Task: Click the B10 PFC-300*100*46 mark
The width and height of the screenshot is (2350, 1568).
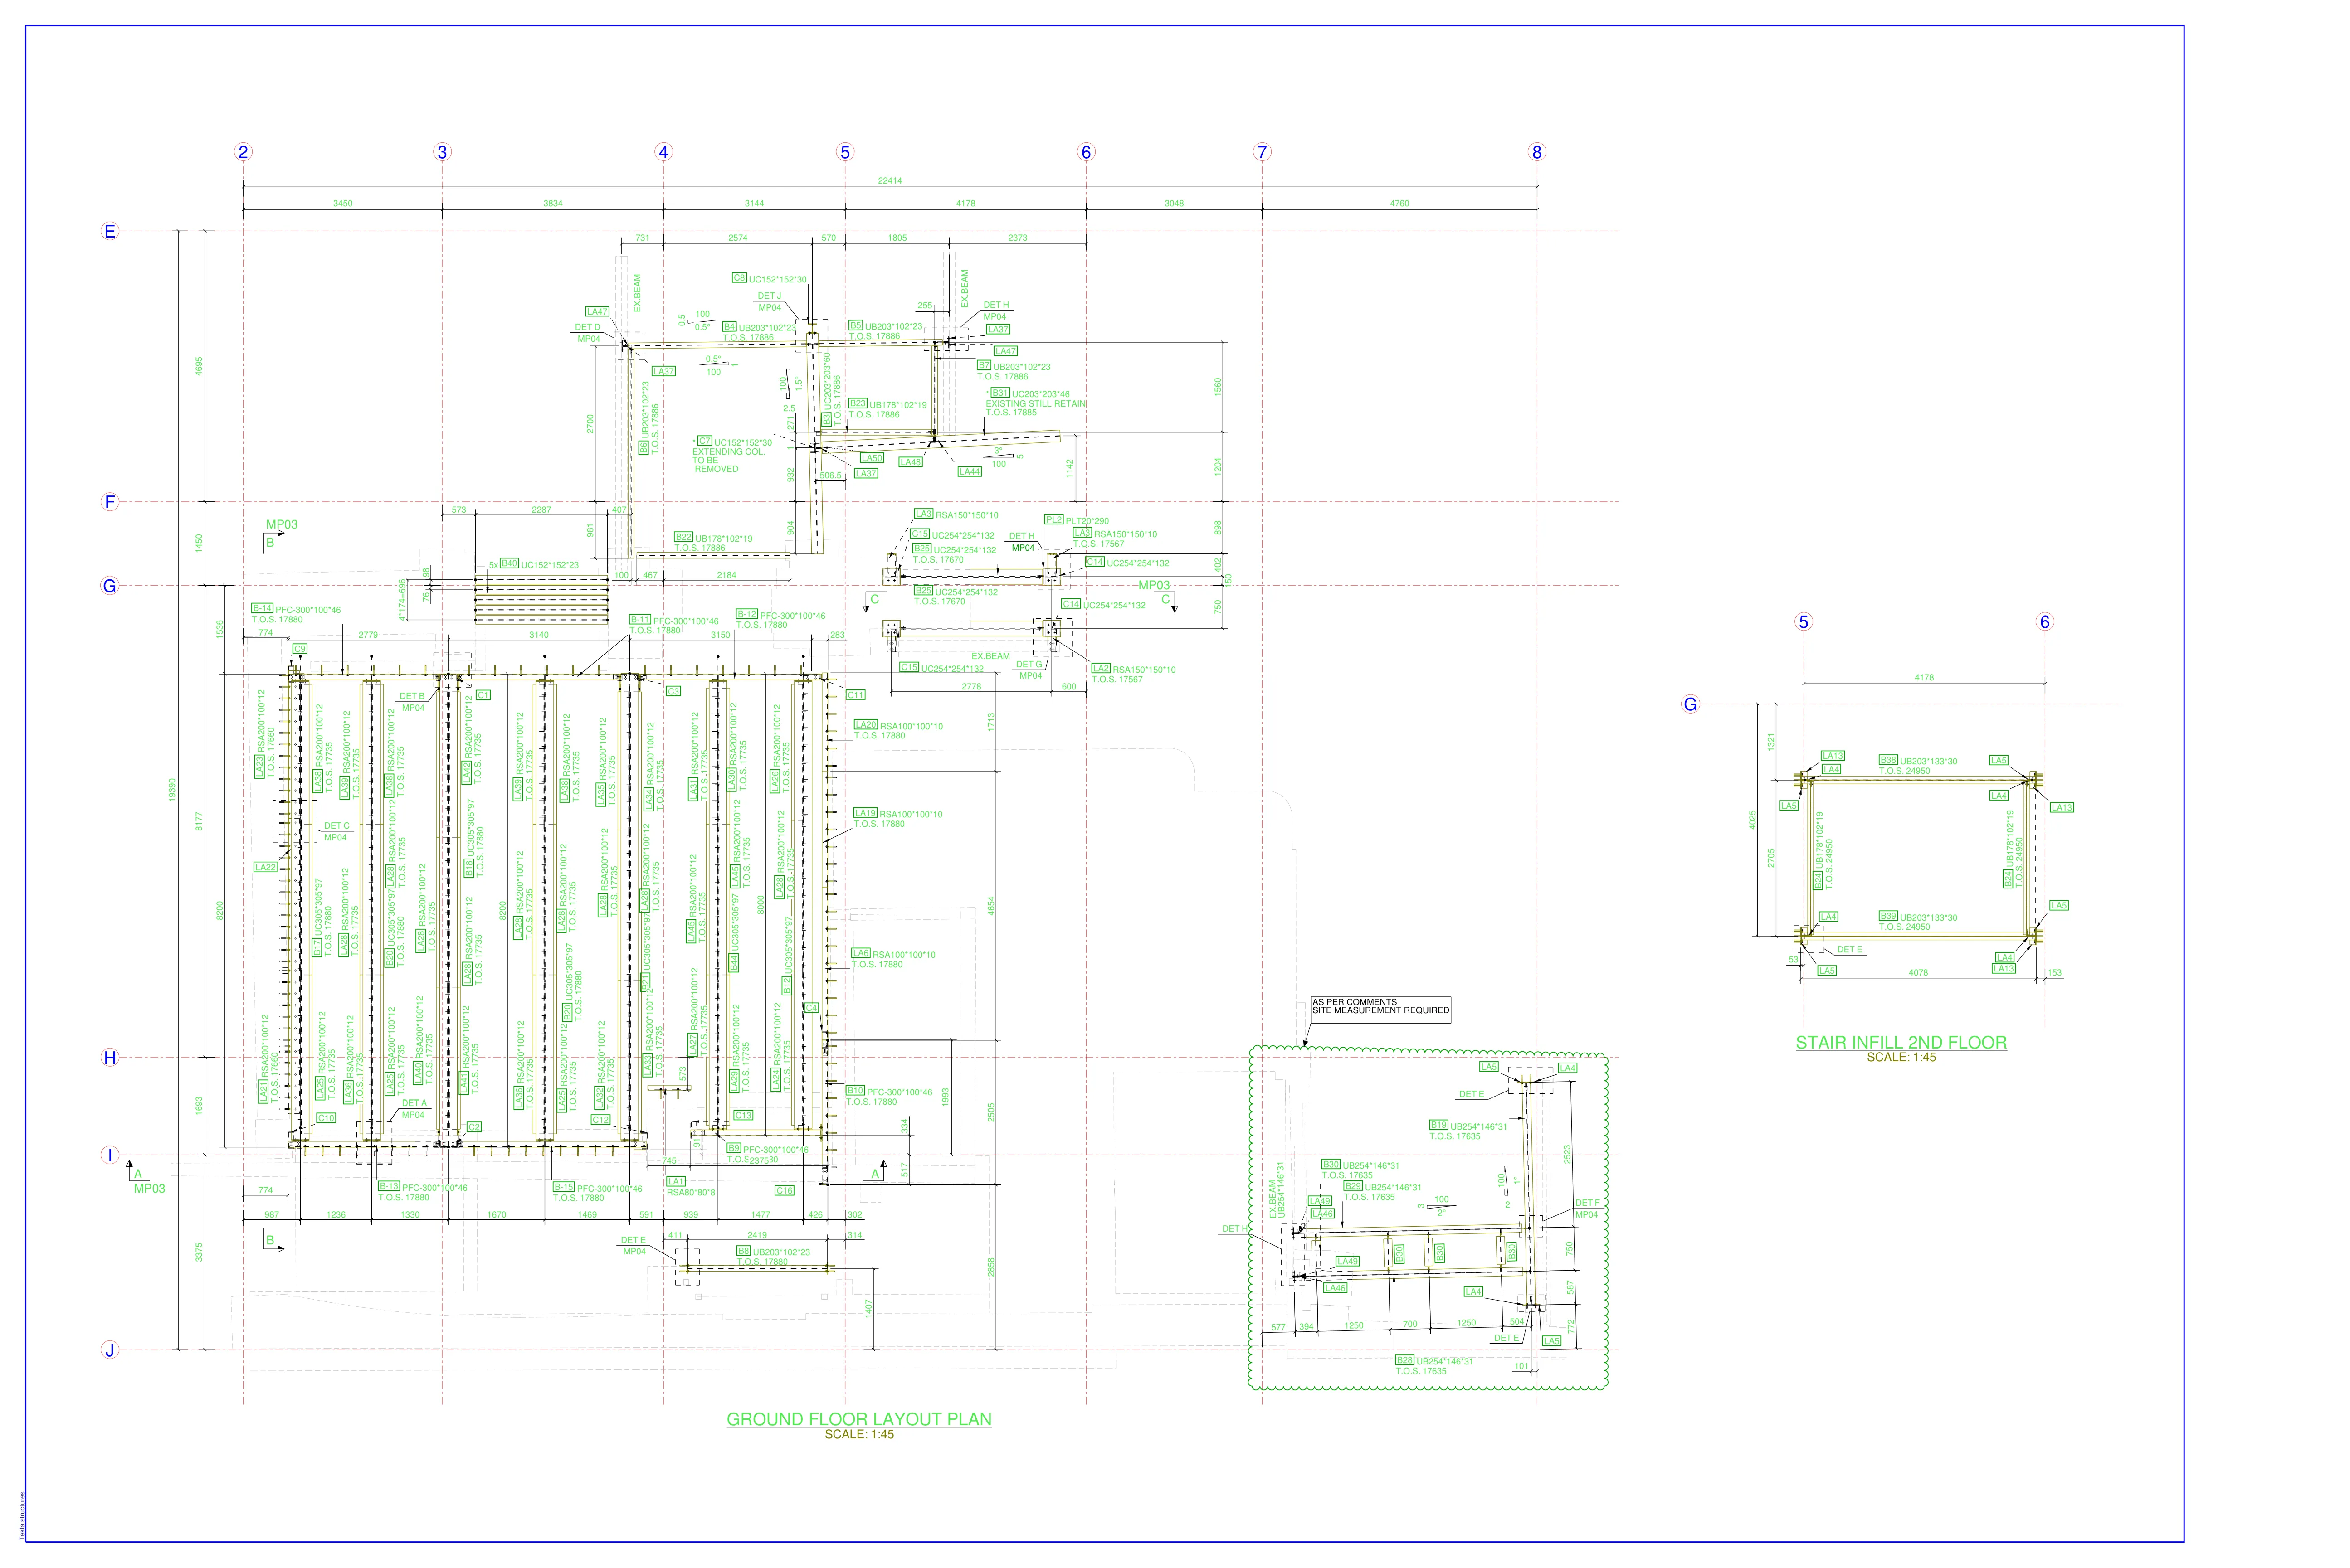Action: [x=889, y=1091]
